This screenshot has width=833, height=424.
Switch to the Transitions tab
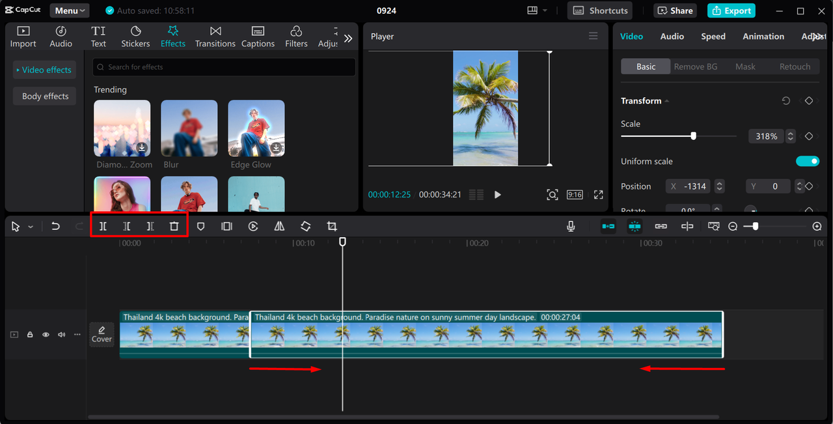point(215,36)
